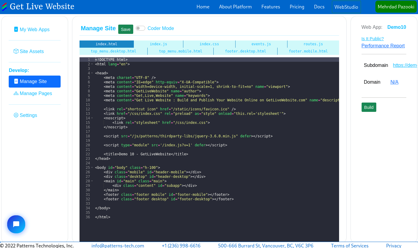The width and height of the screenshot is (418, 248).
Task: Collapse the html tag fold on line 2
Action: pos(92,64)
